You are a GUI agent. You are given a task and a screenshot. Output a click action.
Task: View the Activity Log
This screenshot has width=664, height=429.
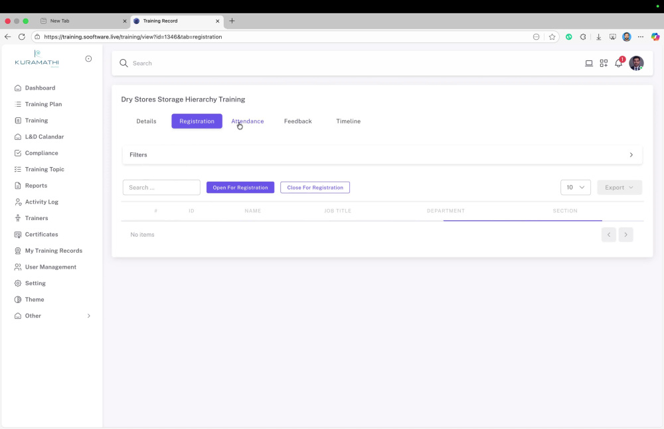click(x=41, y=202)
